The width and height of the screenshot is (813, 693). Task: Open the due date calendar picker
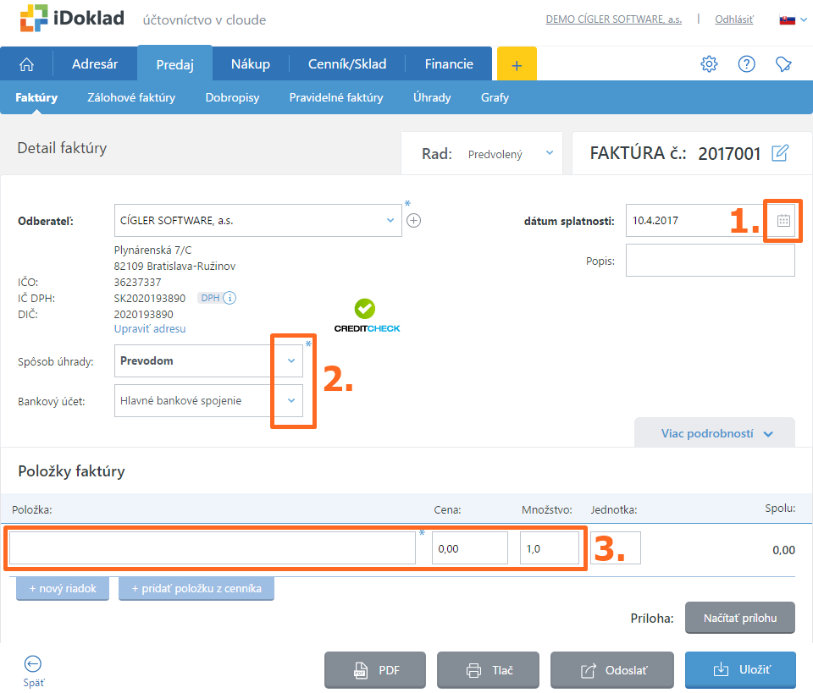pyautogui.click(x=783, y=221)
